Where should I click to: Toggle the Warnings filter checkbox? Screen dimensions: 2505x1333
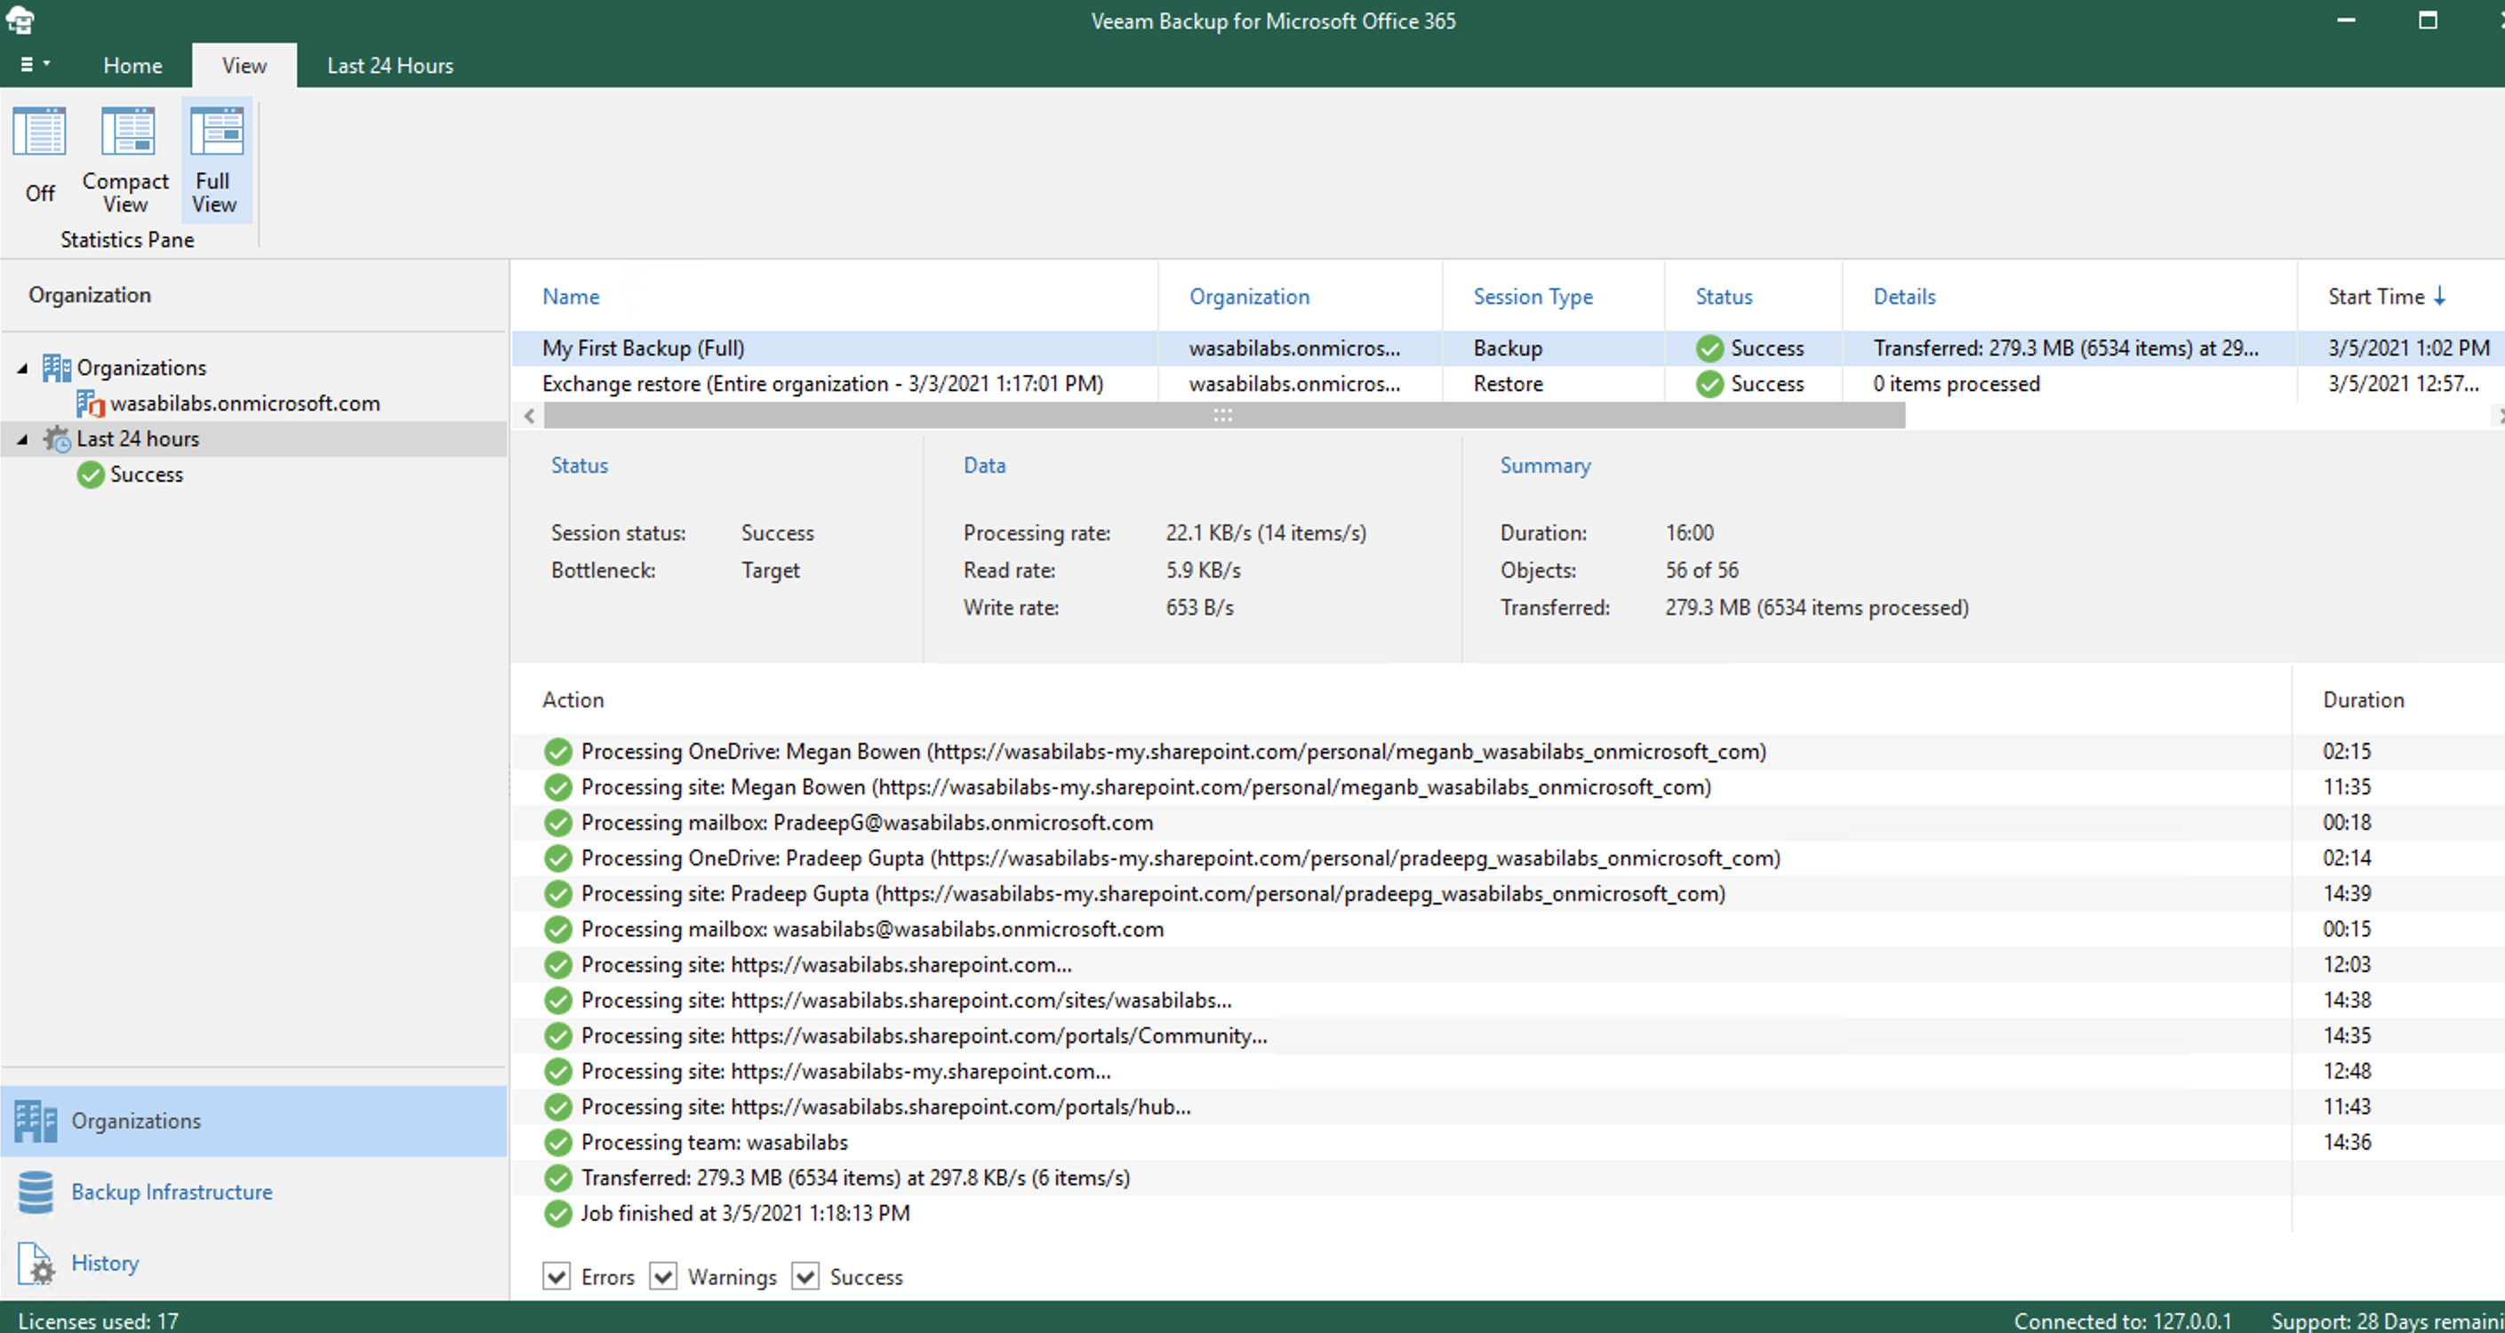[x=662, y=1275]
